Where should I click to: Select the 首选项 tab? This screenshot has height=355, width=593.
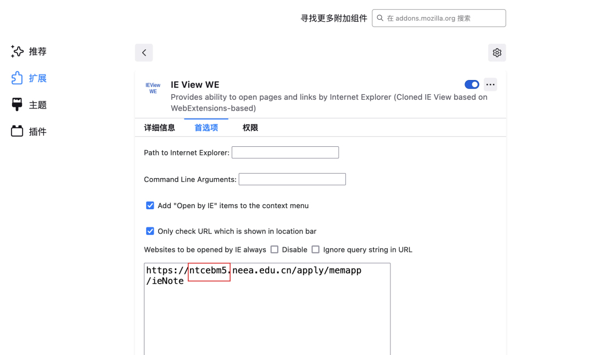tap(206, 127)
